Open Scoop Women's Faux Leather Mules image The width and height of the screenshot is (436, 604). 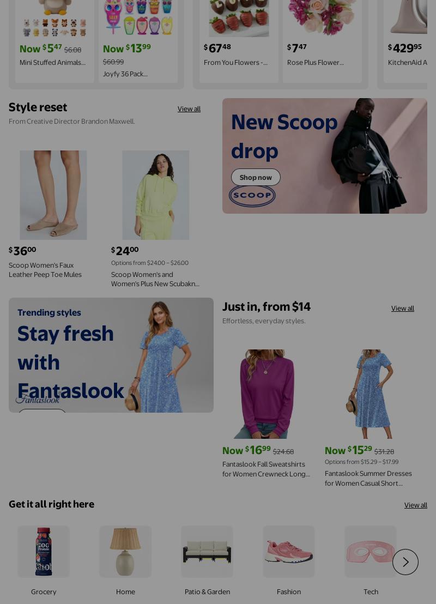(x=53, y=195)
